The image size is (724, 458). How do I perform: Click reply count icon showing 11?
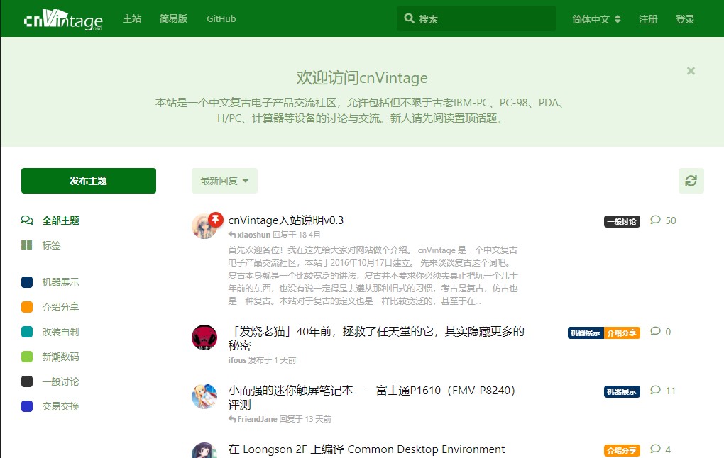pyautogui.click(x=655, y=390)
